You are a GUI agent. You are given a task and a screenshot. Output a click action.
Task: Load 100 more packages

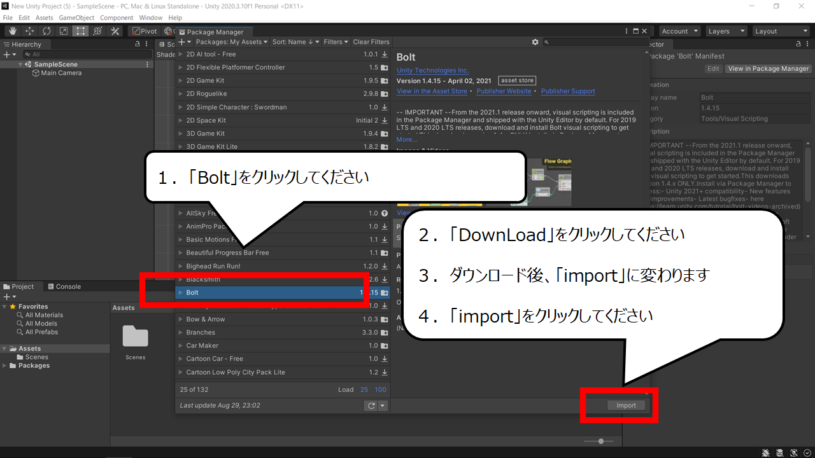pyautogui.click(x=380, y=389)
